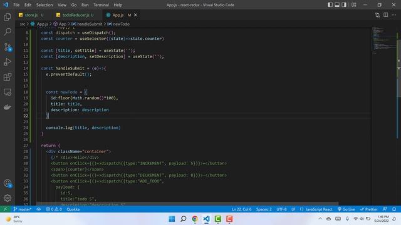Open the Edit menu
Image resolution: width=401 pixels, height=225 pixels.
click(28, 5)
